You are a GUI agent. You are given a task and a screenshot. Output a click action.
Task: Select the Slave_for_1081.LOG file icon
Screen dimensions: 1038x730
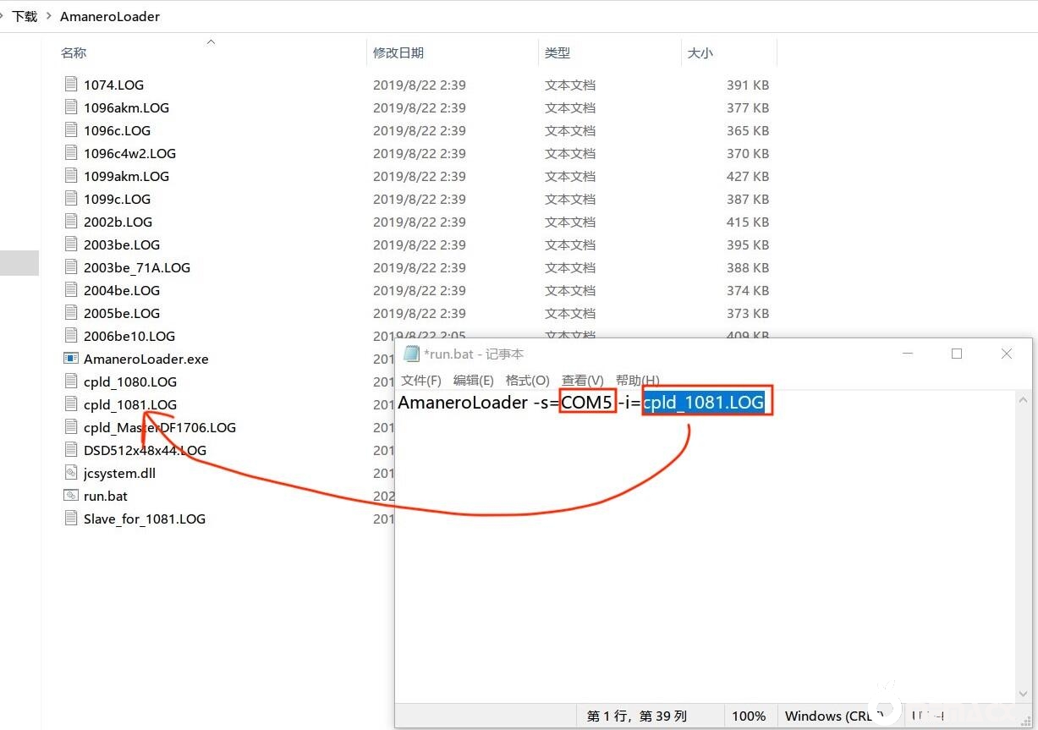pos(71,519)
